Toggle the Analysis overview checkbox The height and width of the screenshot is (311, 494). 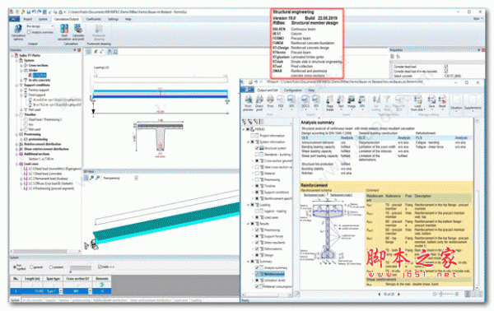(29, 32)
